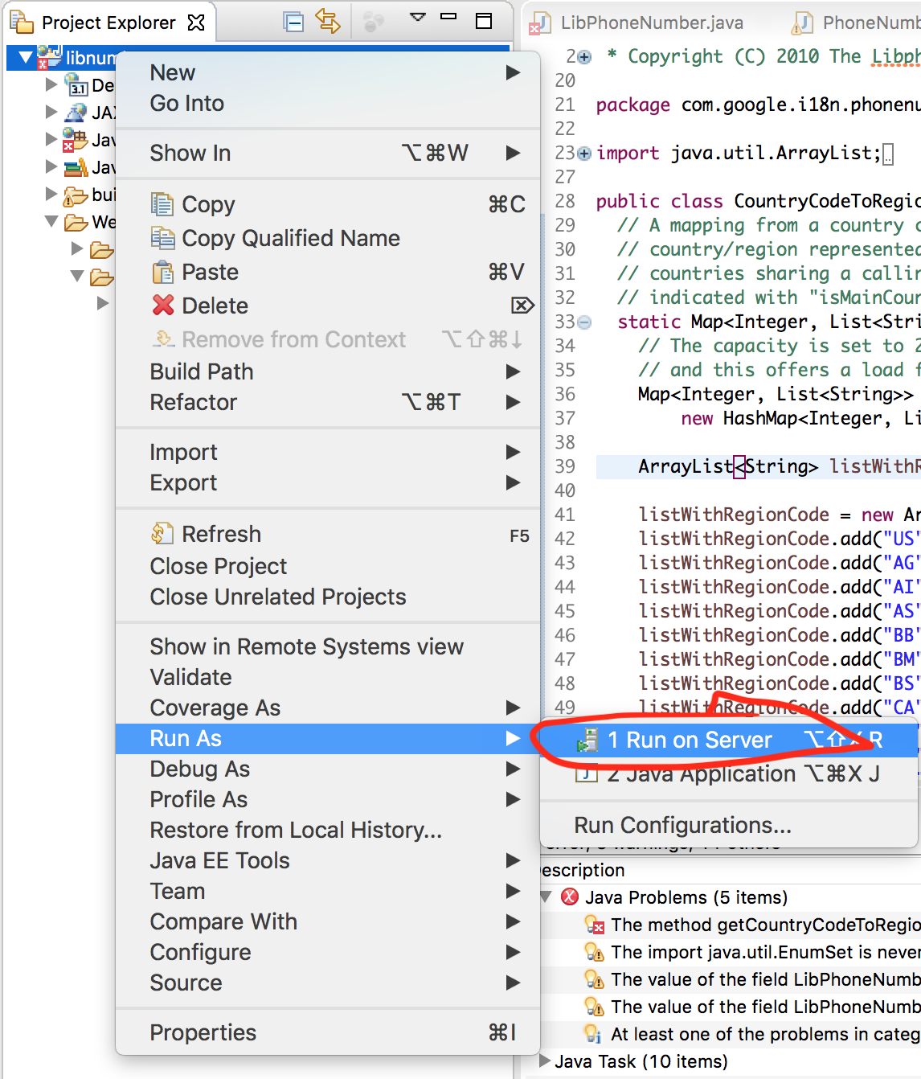The width and height of the screenshot is (921, 1079).
Task: Click the red Delete icon in the menu
Action: click(x=162, y=306)
